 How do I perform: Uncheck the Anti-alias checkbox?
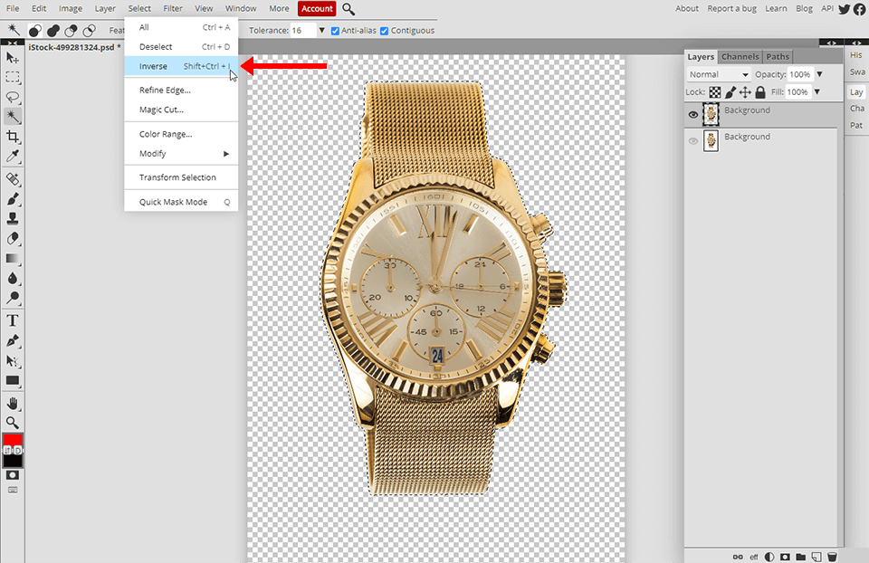336,31
